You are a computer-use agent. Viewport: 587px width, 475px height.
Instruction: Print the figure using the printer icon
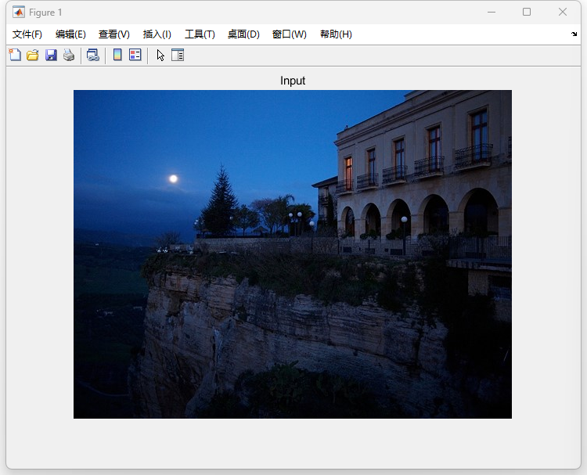coord(69,55)
